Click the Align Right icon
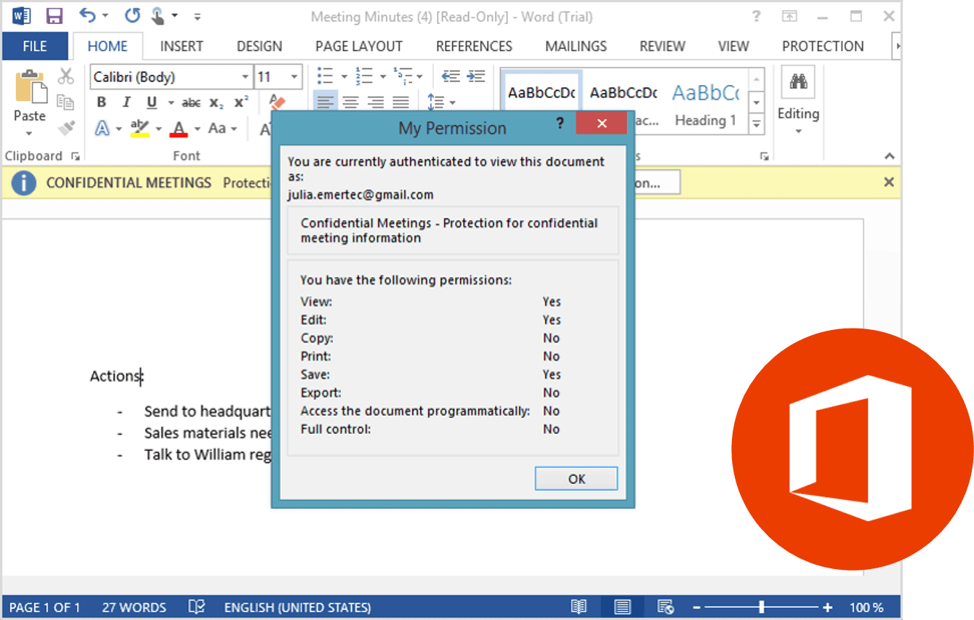The width and height of the screenshot is (974, 620). [x=376, y=102]
